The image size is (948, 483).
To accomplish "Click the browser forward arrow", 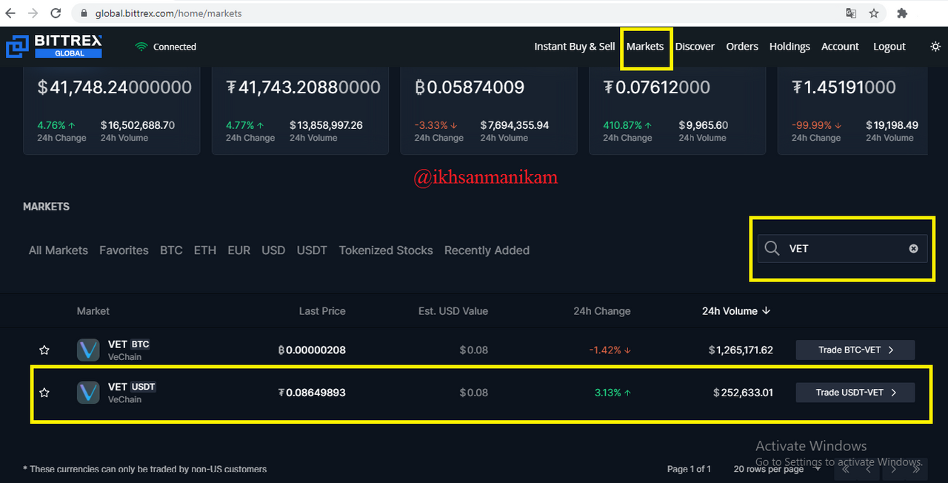I will click(33, 13).
